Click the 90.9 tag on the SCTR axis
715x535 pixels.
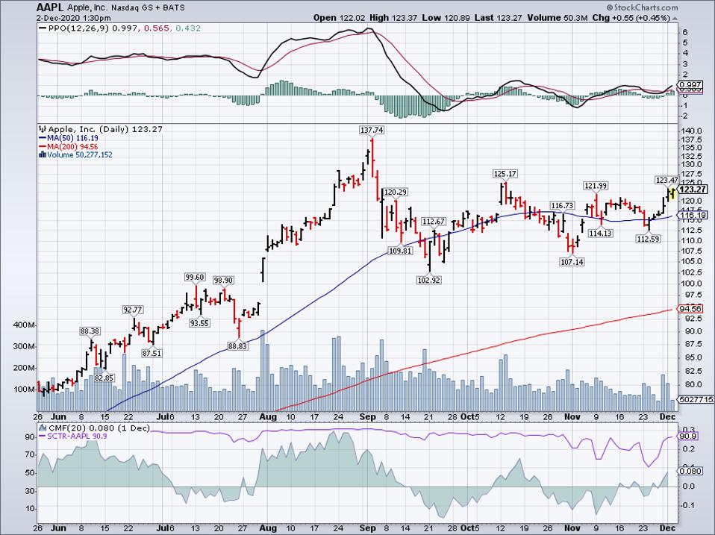coord(687,436)
